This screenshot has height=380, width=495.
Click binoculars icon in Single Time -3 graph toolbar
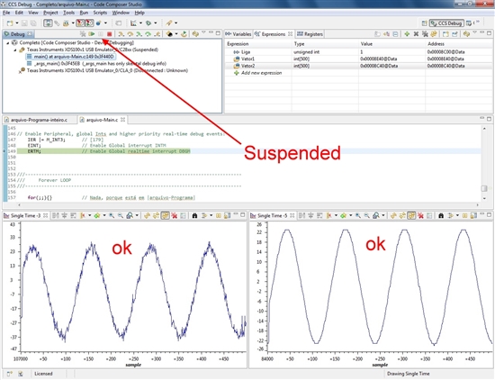(x=194, y=216)
